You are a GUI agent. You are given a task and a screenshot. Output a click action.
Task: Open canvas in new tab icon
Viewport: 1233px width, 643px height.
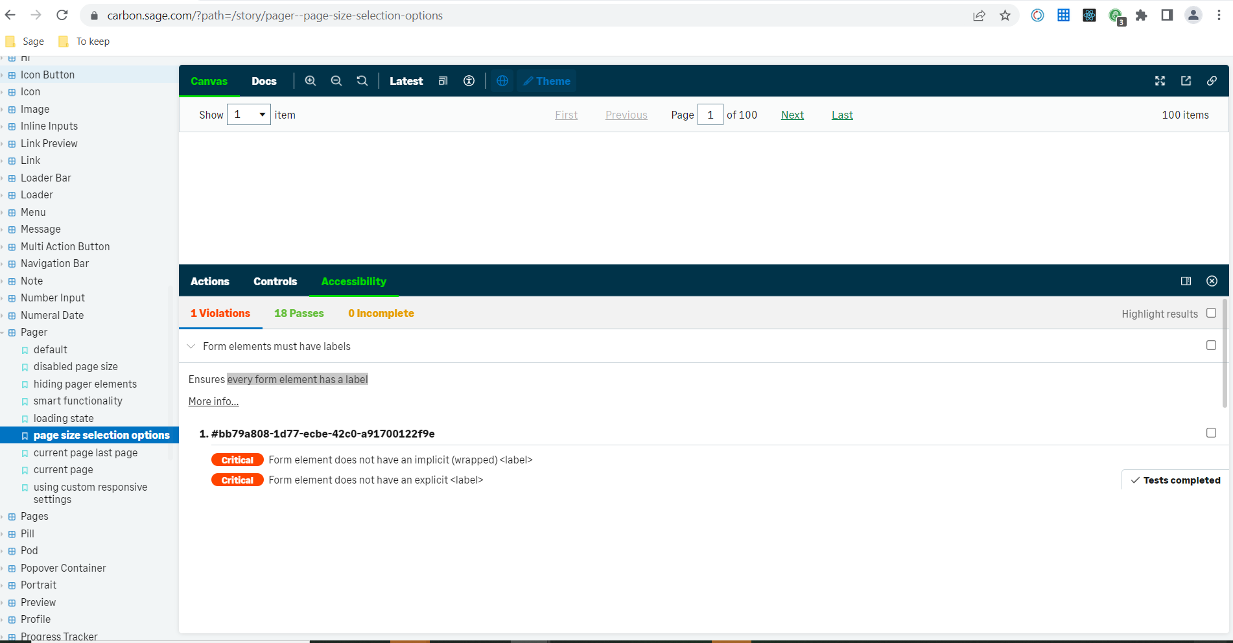1186,81
